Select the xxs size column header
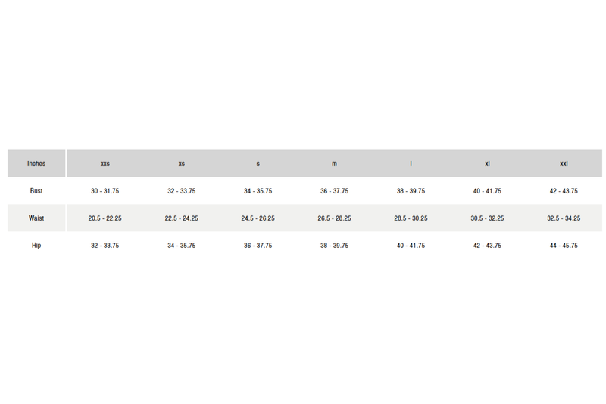The image size is (606, 404). [x=105, y=164]
